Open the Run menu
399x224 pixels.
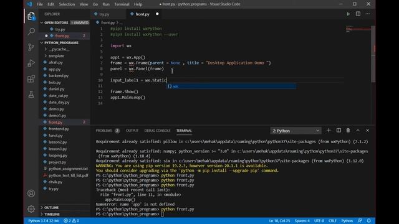coord(106,4)
